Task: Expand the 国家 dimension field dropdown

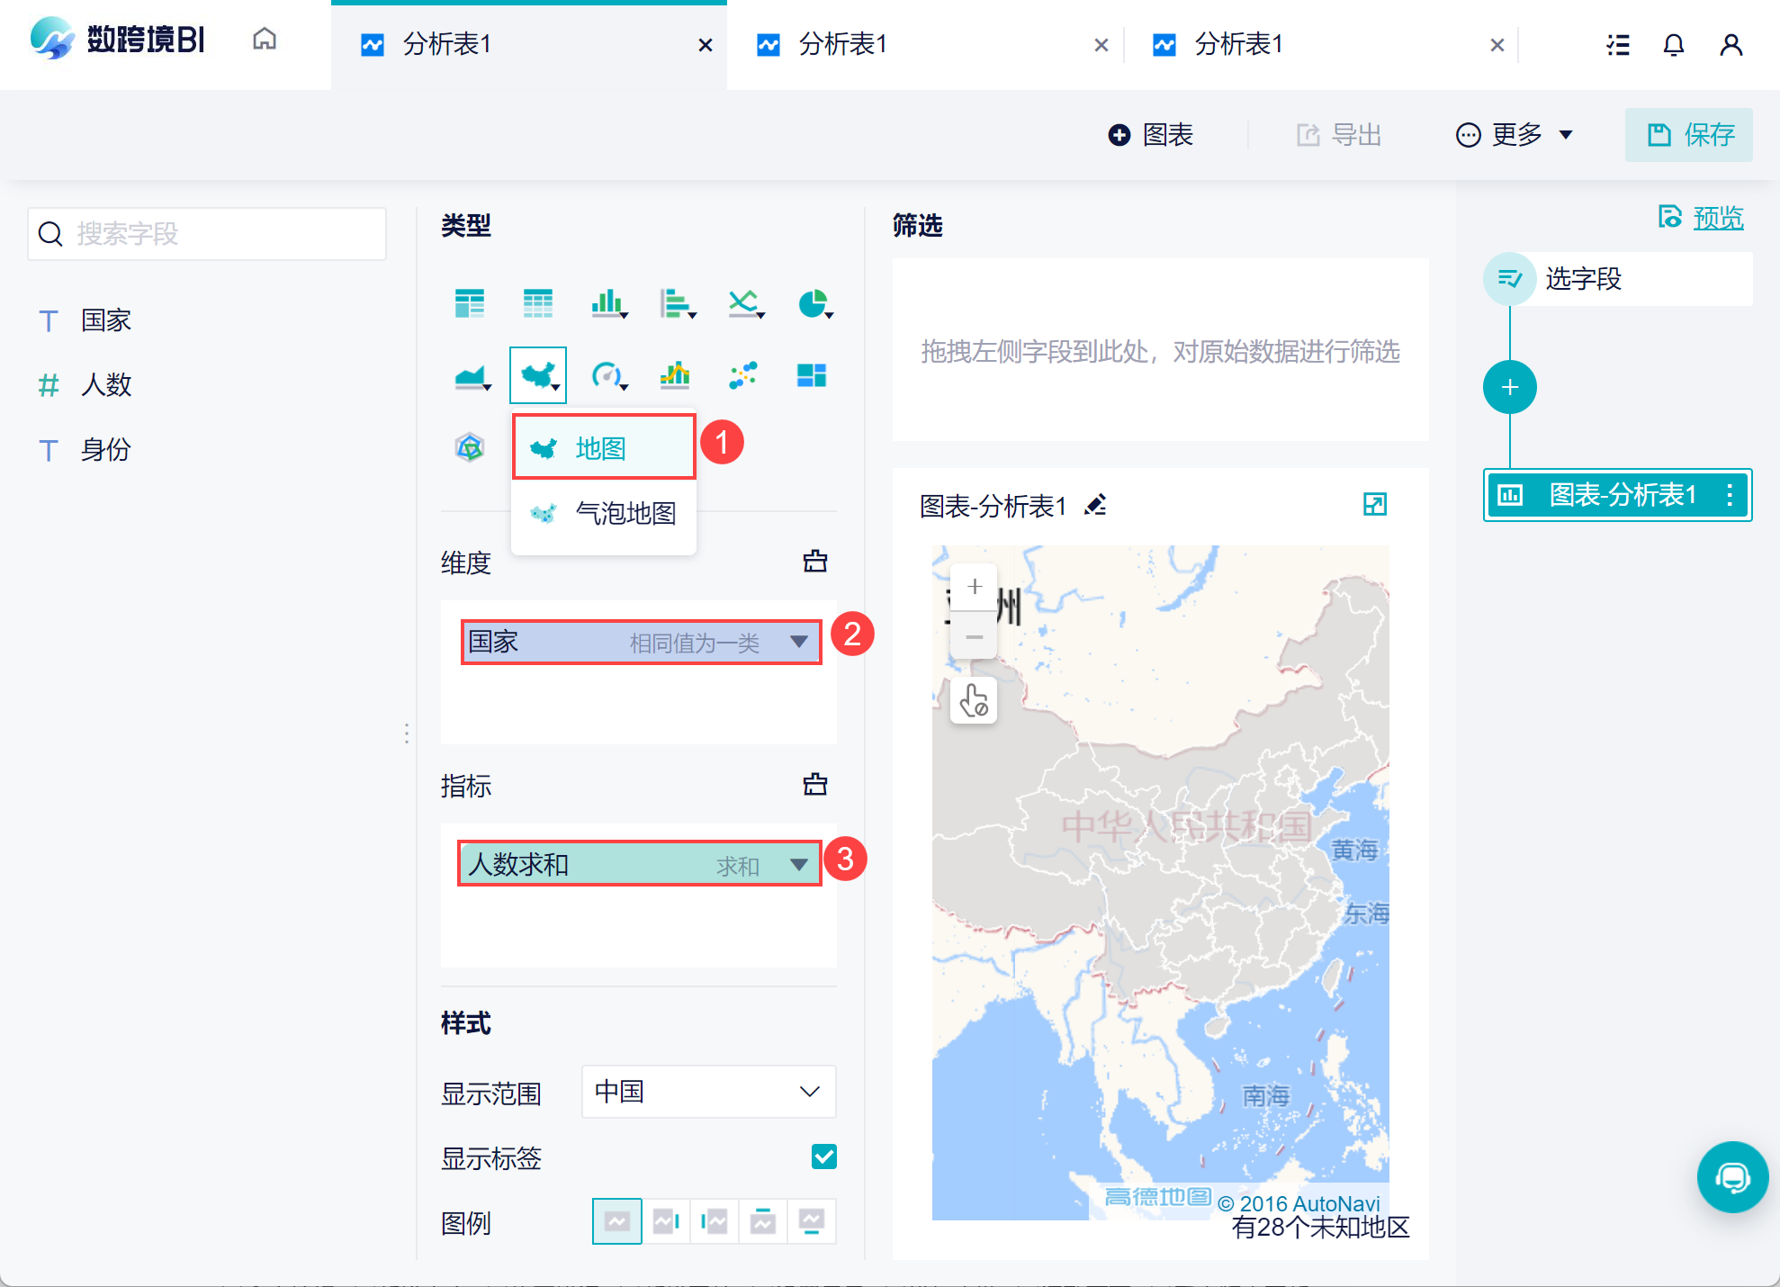Action: pyautogui.click(x=798, y=642)
